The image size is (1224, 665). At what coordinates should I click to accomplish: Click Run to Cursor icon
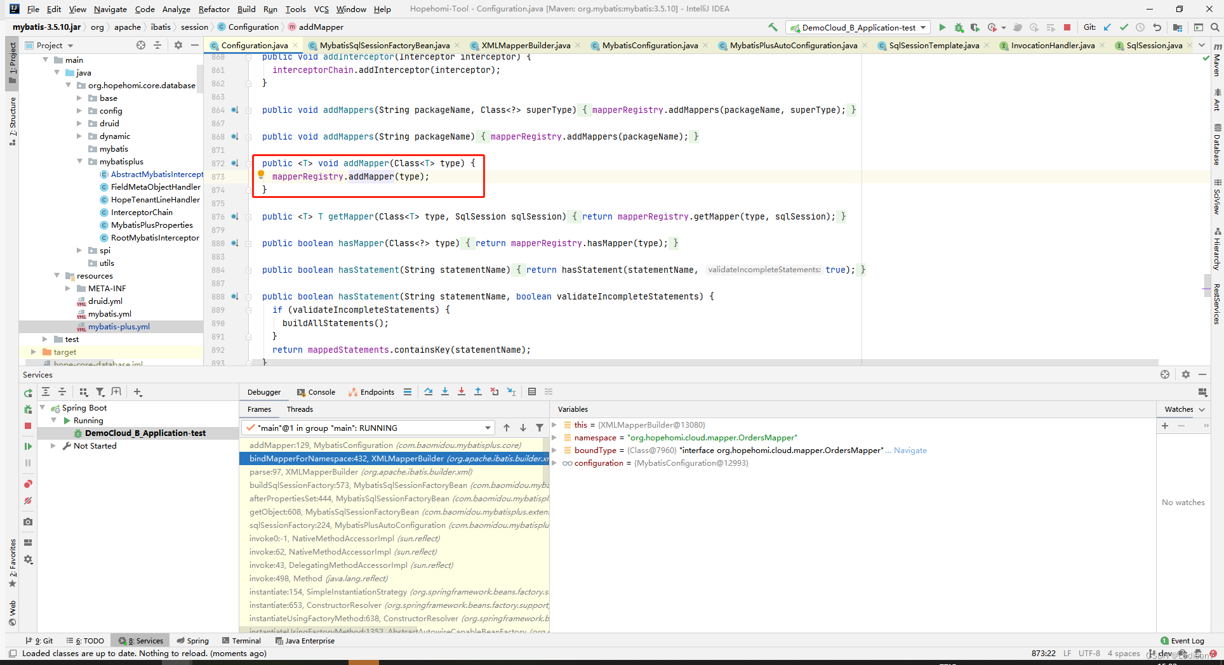[511, 392]
